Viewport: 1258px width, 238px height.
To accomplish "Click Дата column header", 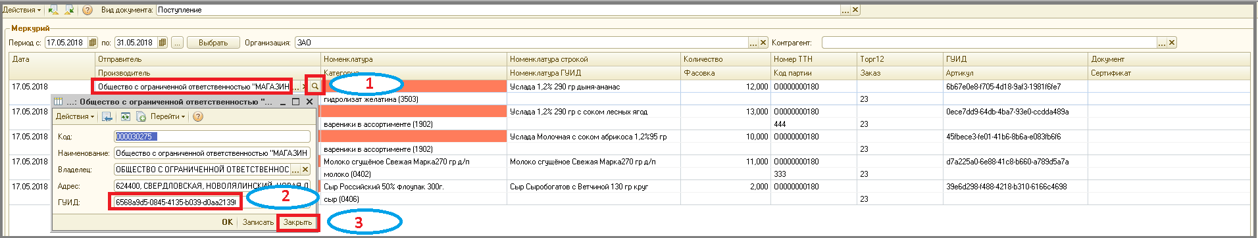I will [x=53, y=59].
